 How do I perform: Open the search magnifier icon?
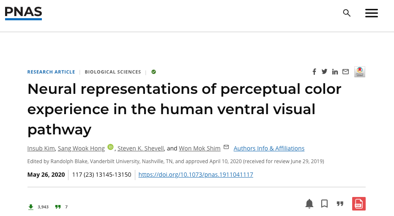click(347, 13)
